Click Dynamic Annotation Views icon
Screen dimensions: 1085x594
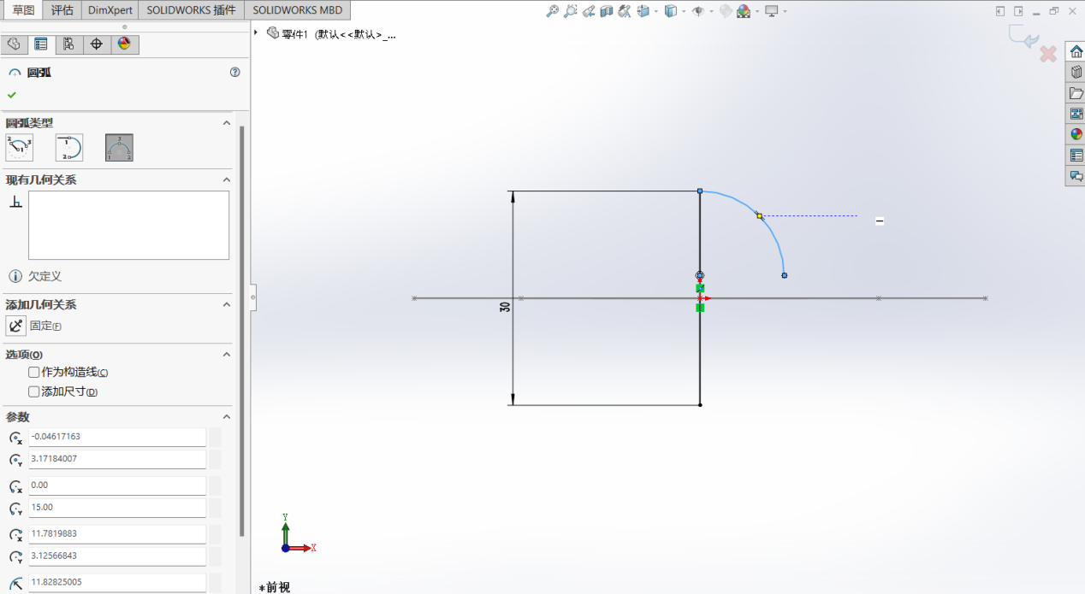(625, 11)
